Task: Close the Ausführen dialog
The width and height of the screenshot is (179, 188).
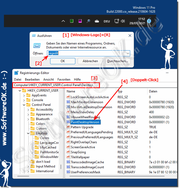Action: pyautogui.click(x=130, y=36)
